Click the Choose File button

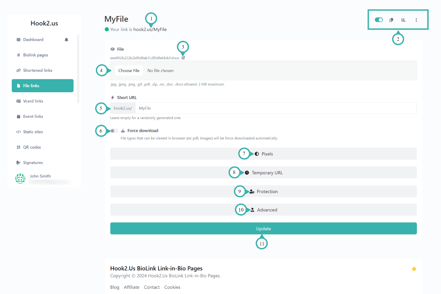tap(129, 70)
